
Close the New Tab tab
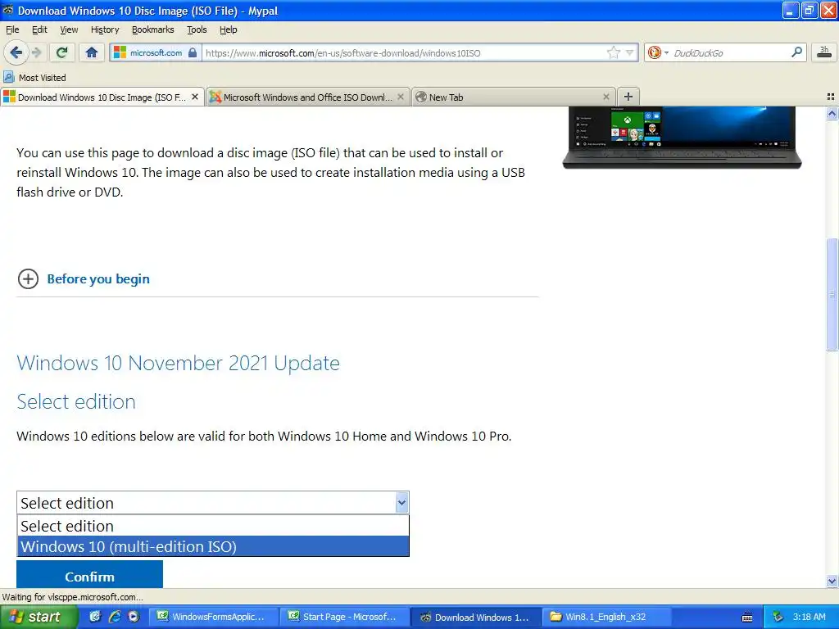coord(605,97)
